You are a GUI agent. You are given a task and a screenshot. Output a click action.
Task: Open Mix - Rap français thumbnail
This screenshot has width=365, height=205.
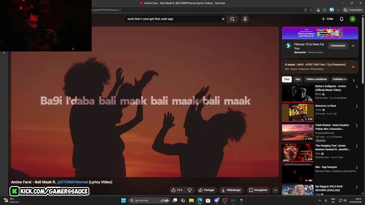coord(298,174)
